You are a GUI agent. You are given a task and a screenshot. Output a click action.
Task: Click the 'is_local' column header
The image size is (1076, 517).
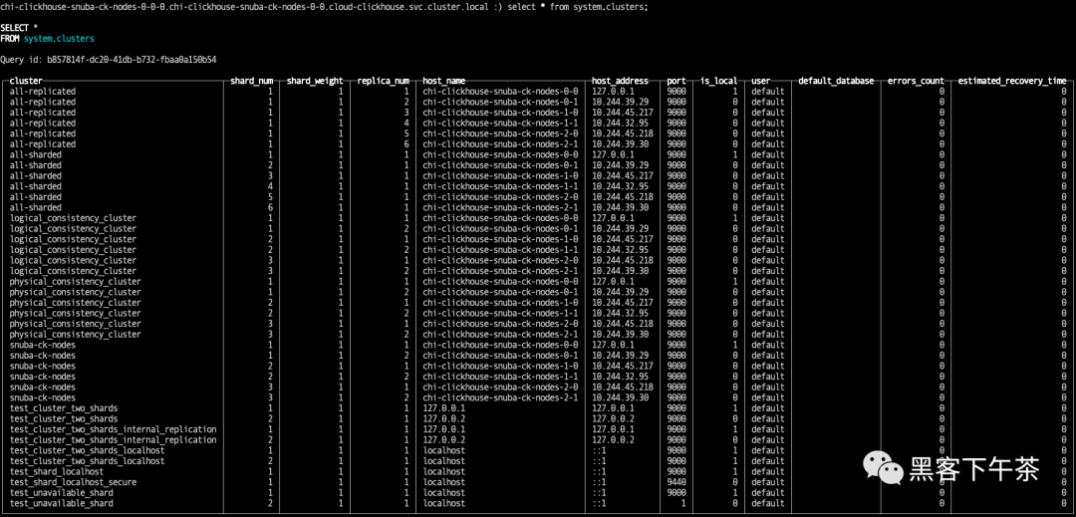718,81
